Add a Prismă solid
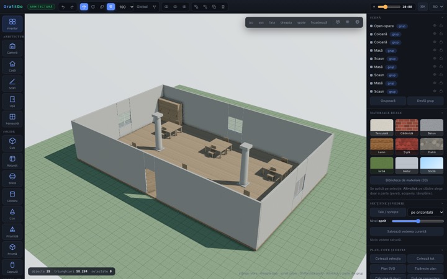Screen dimensions: 447x279 [12, 249]
